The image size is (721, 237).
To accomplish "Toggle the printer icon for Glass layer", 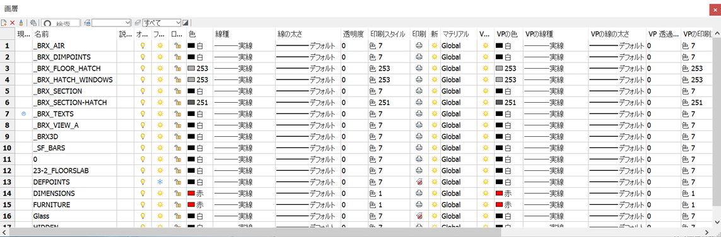I will (419, 216).
